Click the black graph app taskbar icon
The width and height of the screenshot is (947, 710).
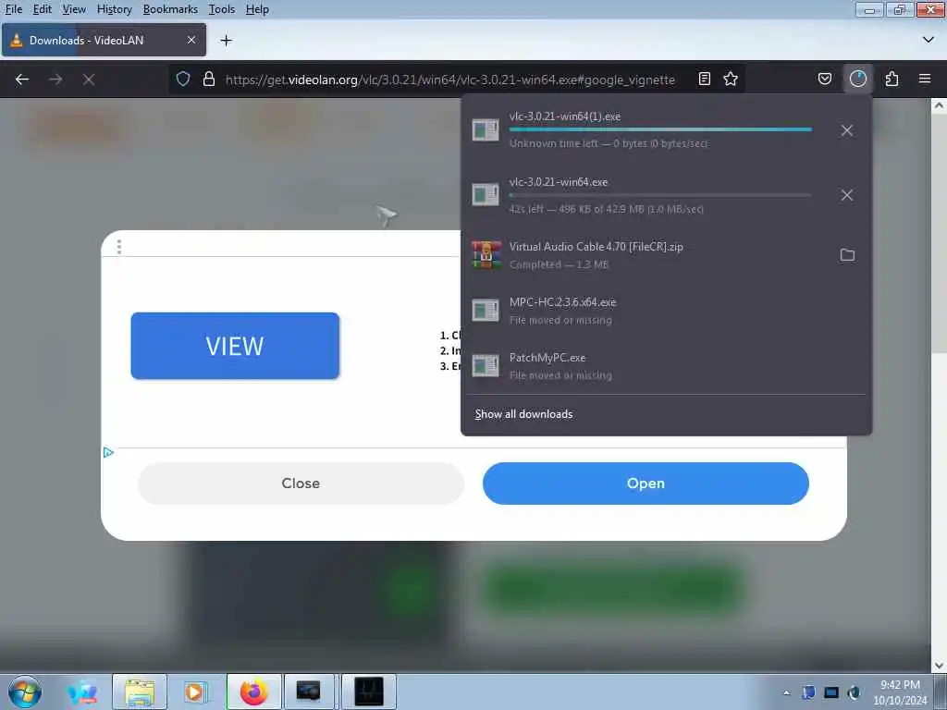coord(369,692)
